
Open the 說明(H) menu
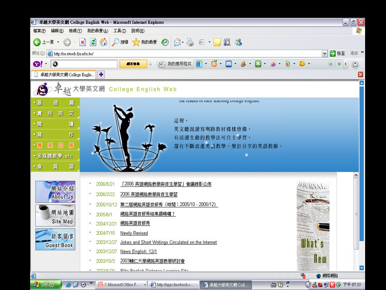point(138,31)
